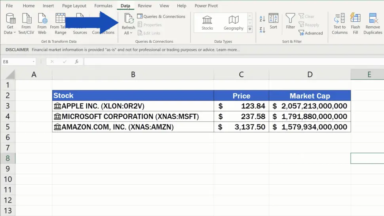
Task: Select the Stock header cell
Action: tap(133, 95)
